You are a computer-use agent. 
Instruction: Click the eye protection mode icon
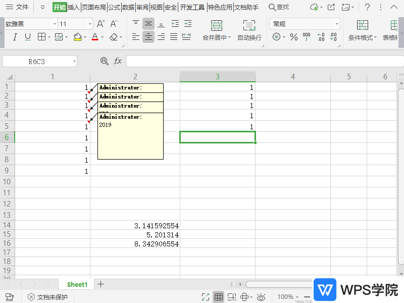(261, 297)
